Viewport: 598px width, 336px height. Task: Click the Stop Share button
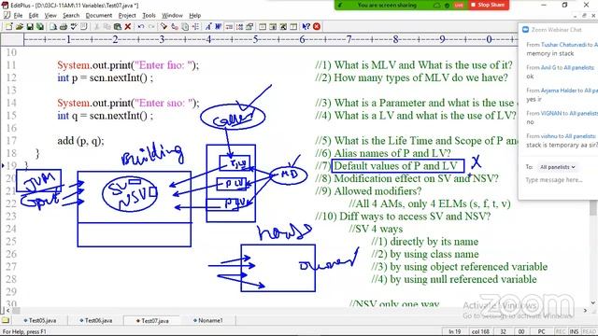click(489, 5)
